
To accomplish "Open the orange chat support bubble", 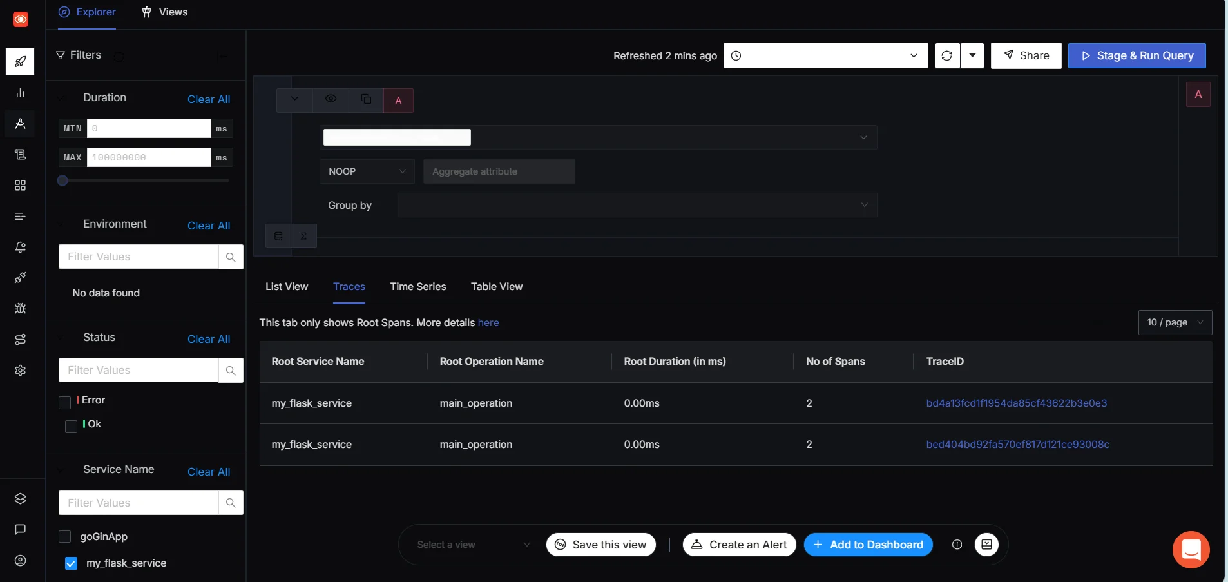I will point(1191,550).
